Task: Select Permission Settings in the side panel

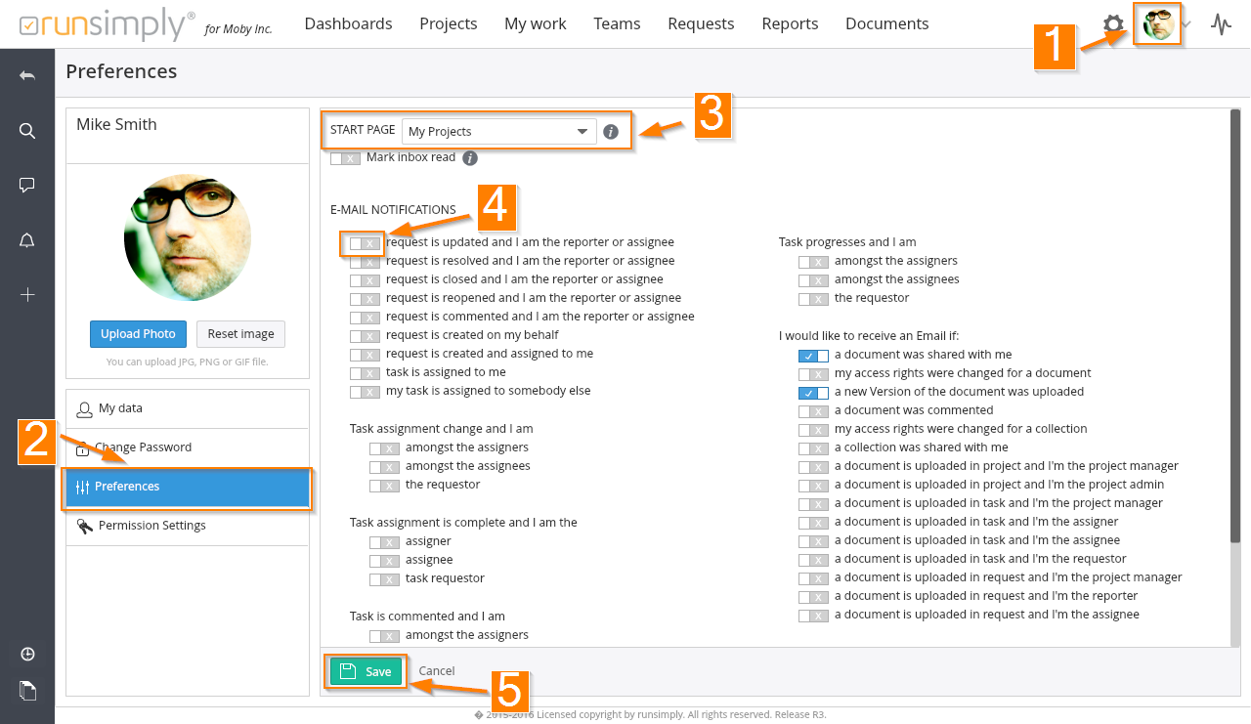Action: (x=151, y=526)
